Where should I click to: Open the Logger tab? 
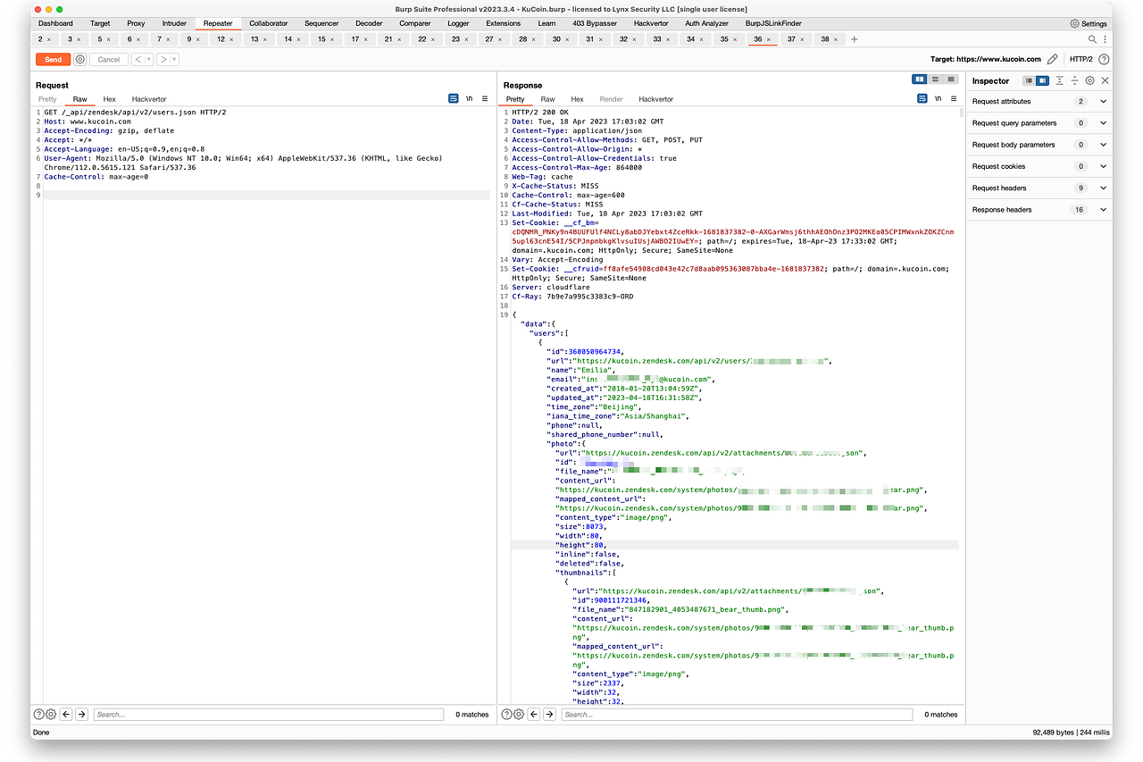tap(458, 23)
